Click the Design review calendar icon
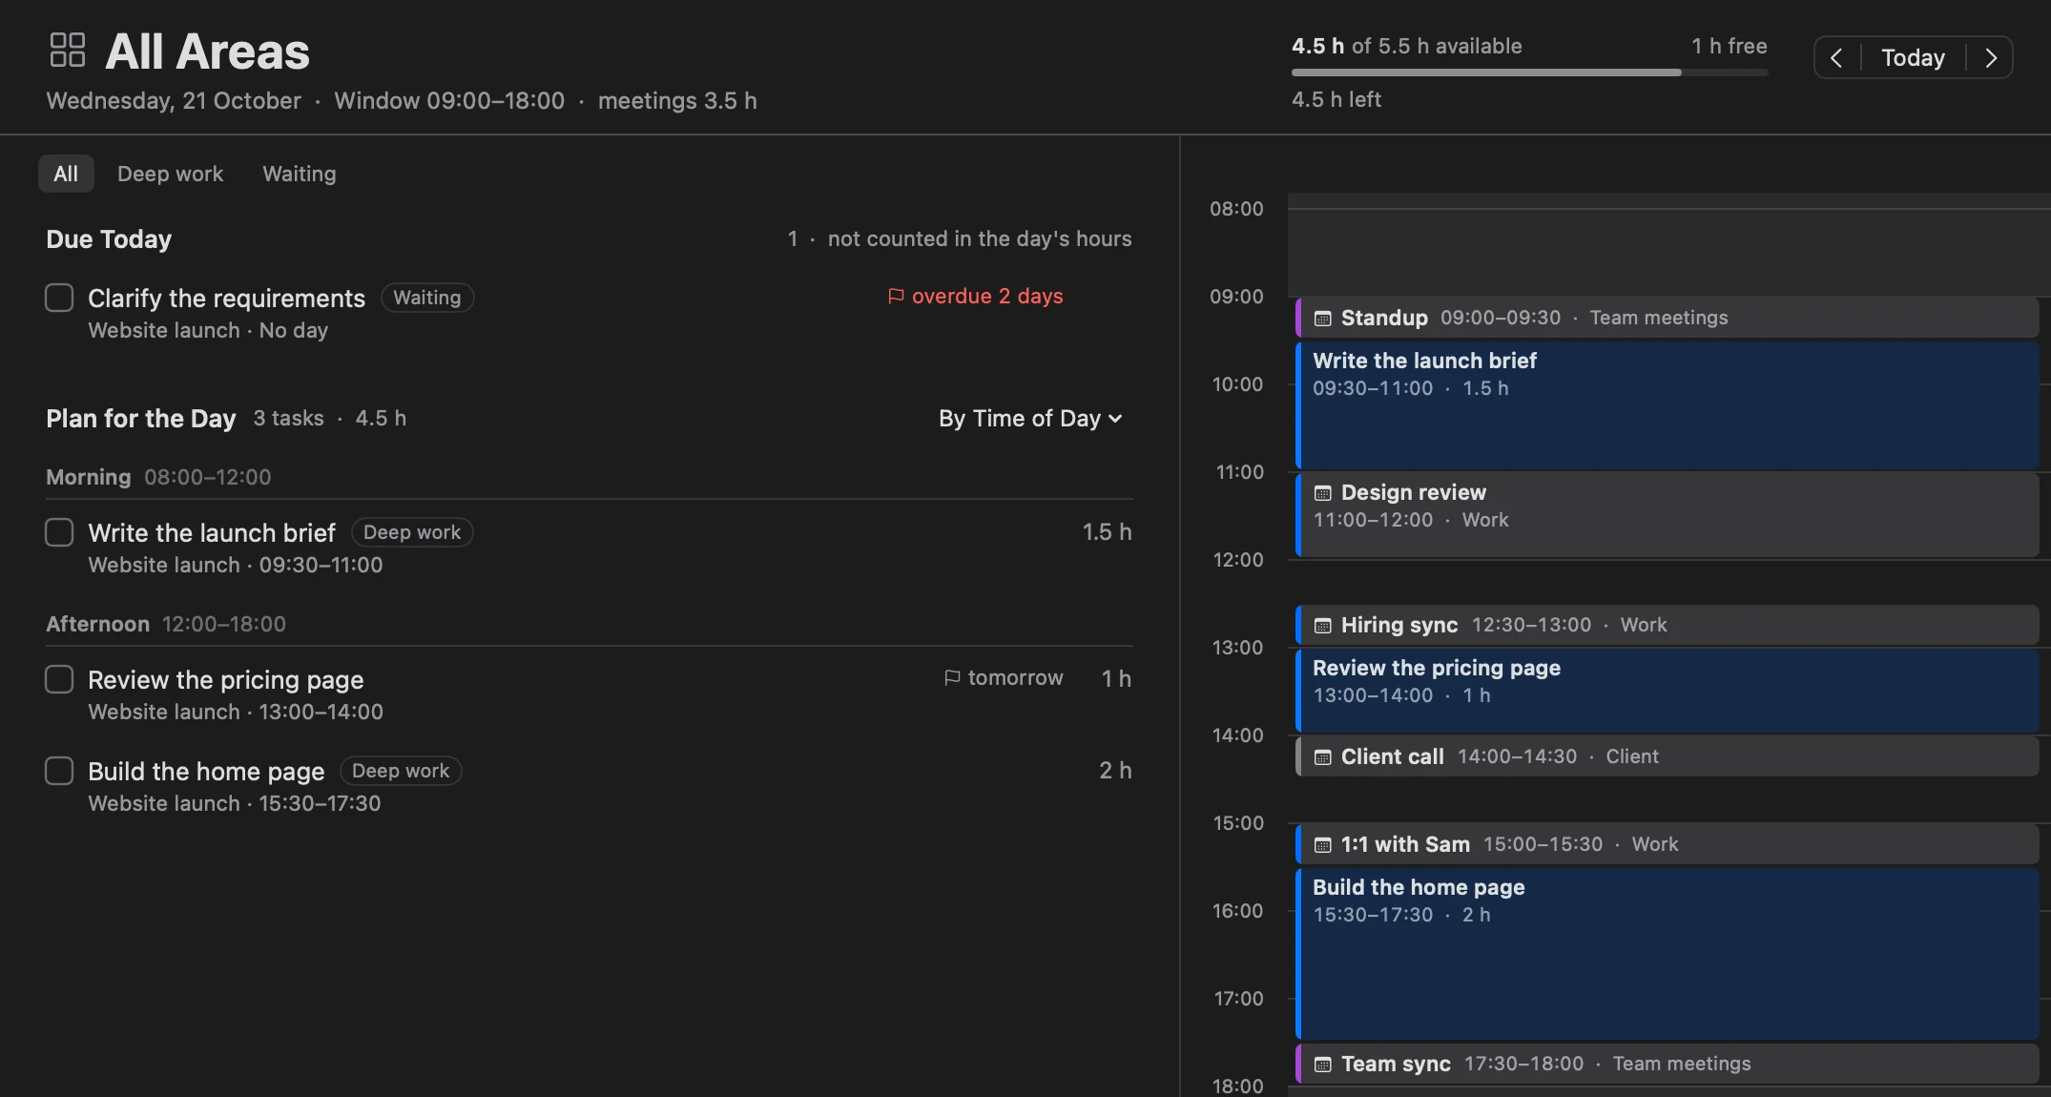The image size is (2051, 1097). [x=1322, y=493]
